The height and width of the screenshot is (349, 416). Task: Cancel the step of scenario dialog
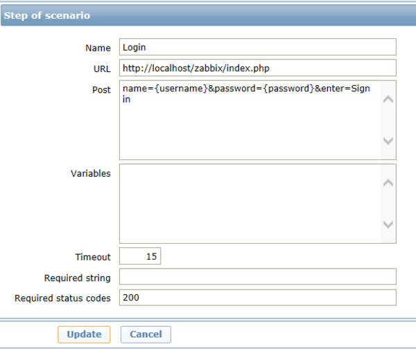(x=146, y=334)
